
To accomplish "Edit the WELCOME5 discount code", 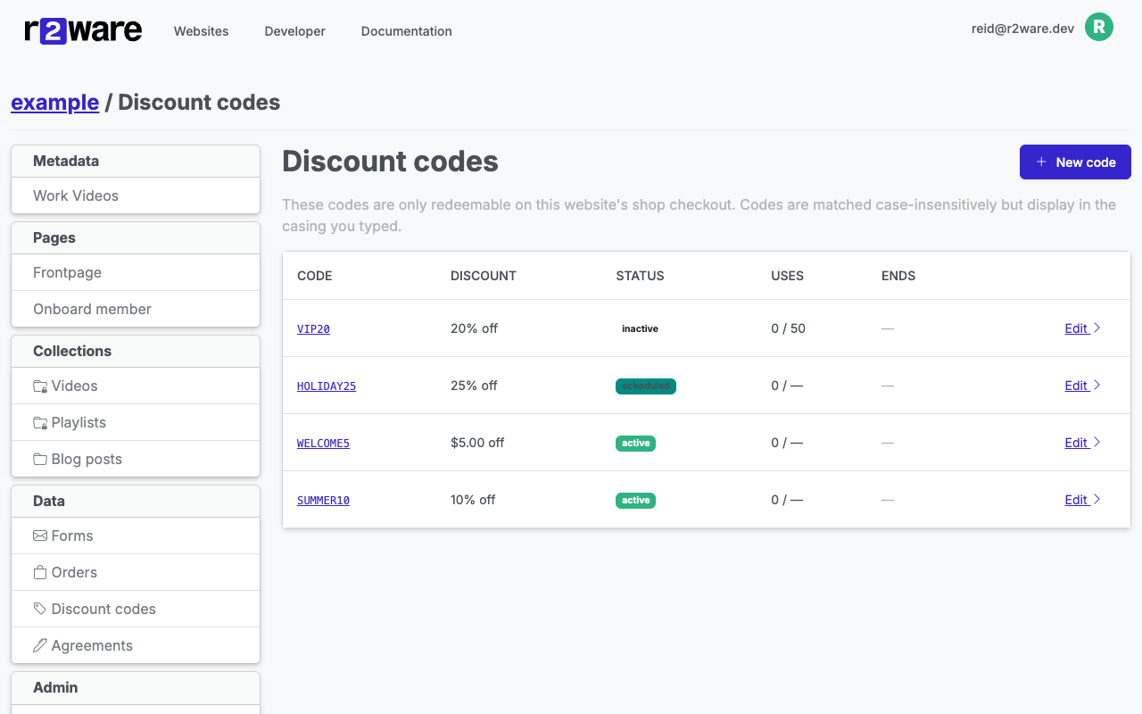I will click(x=1083, y=443).
